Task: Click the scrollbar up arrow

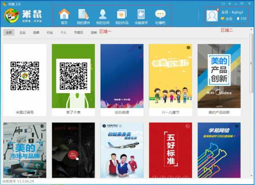Action: [x=251, y=29]
